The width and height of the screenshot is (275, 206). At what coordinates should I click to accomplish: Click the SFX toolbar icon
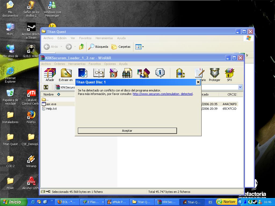coord(229,75)
